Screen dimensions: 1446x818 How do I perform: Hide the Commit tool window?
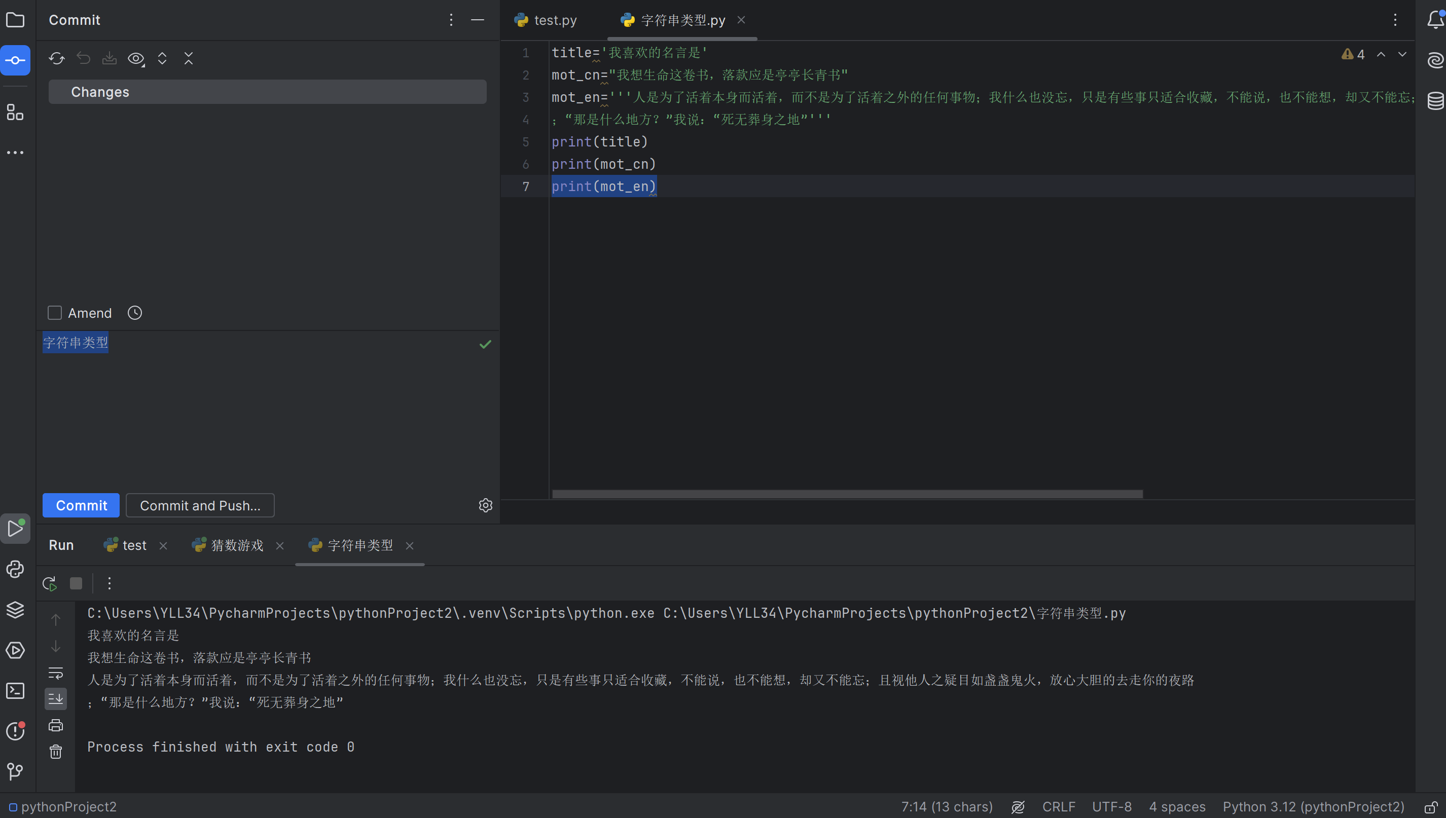478,20
